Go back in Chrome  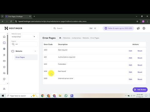tap(3, 21)
